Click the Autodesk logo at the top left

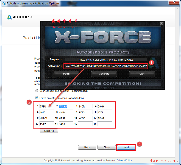coord(20,17)
